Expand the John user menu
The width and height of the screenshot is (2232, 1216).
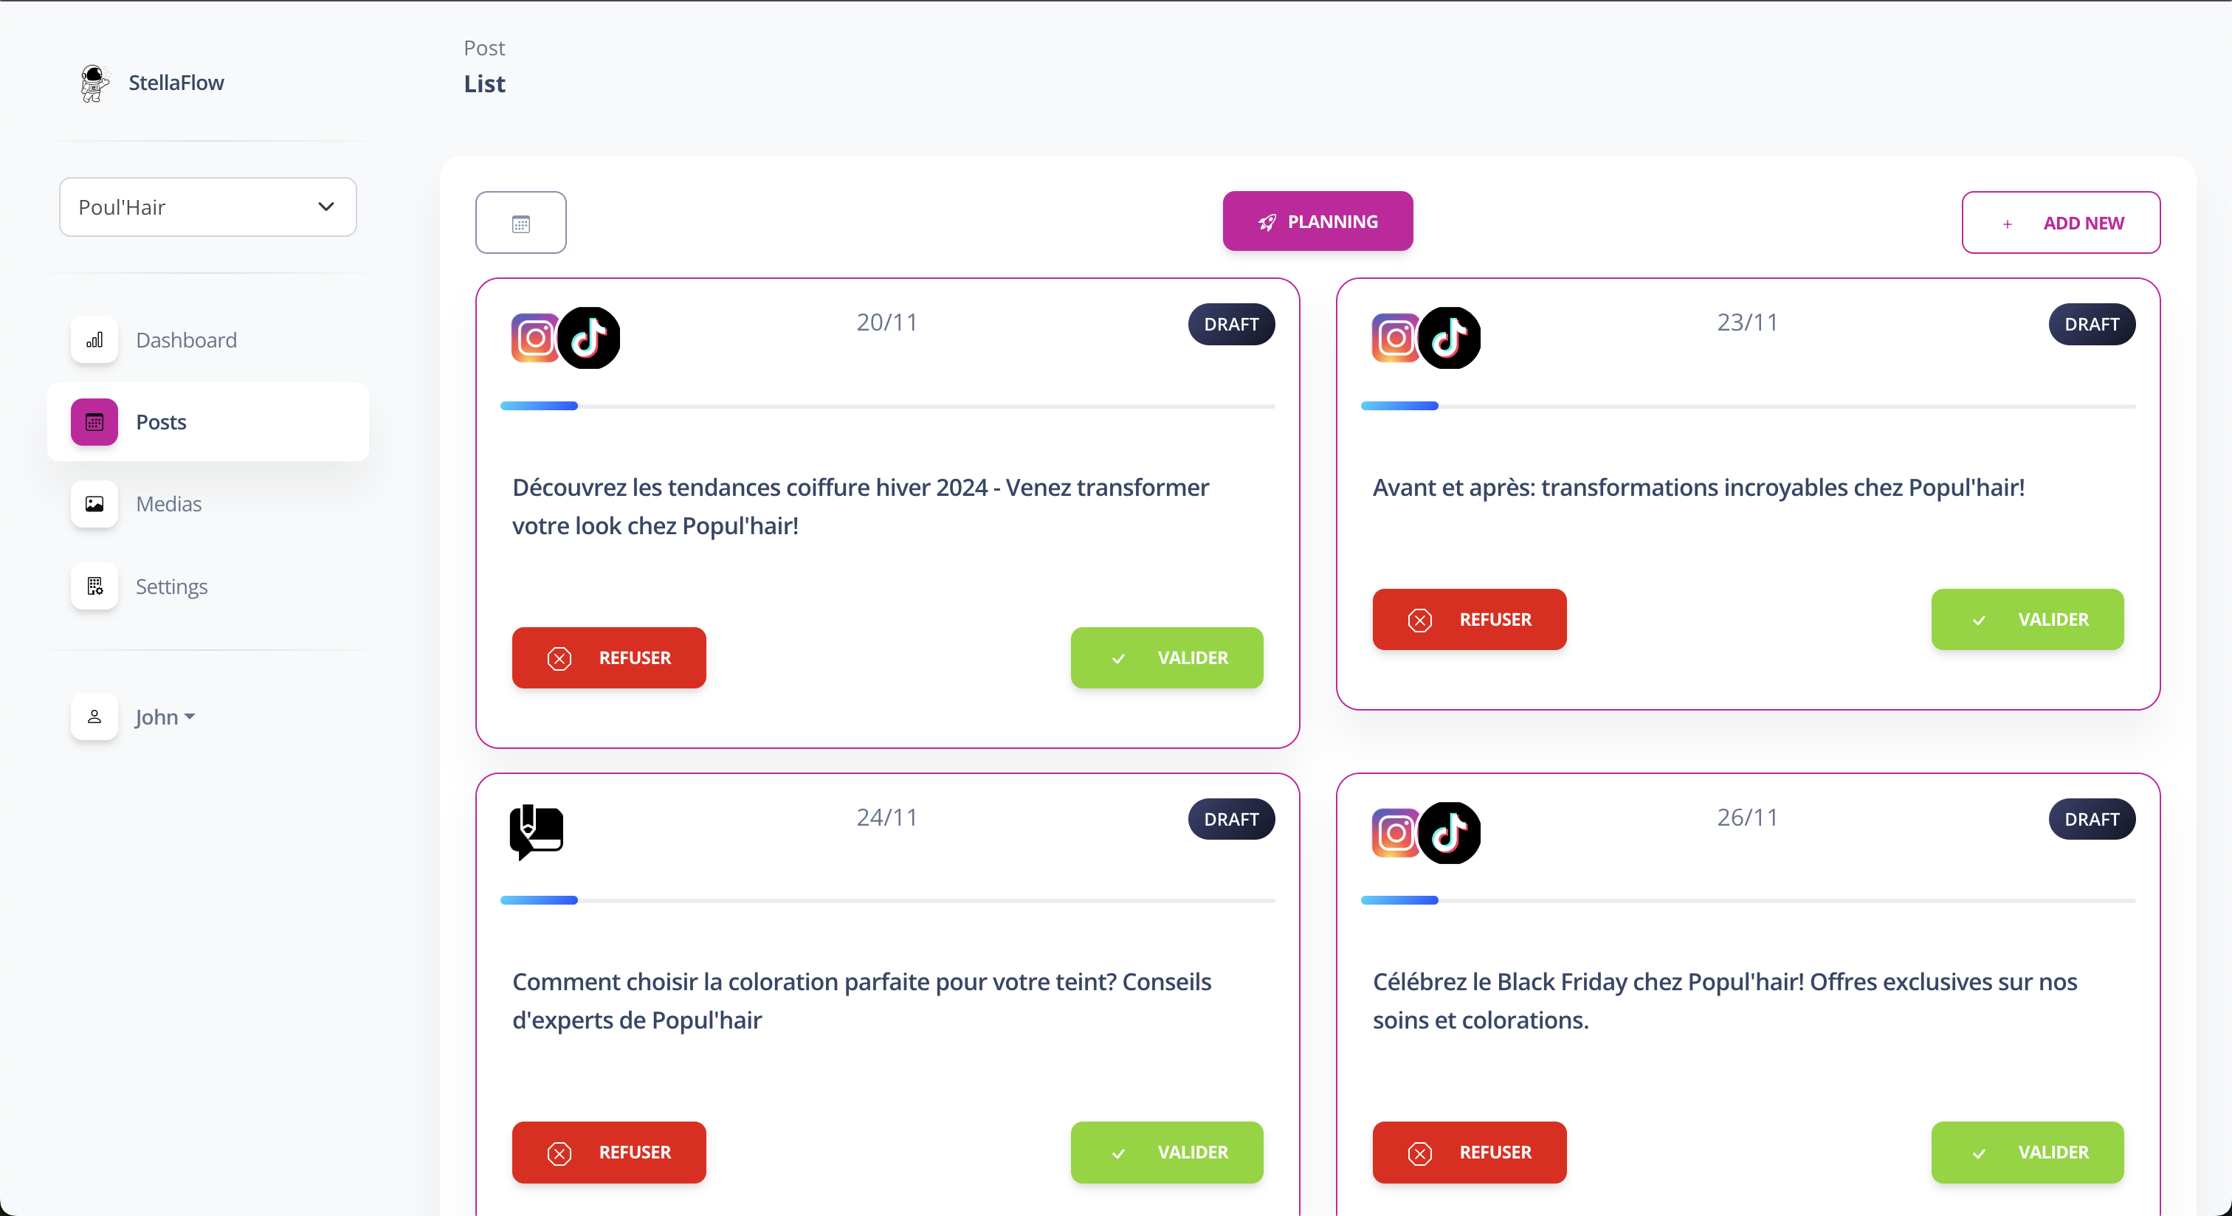165,717
